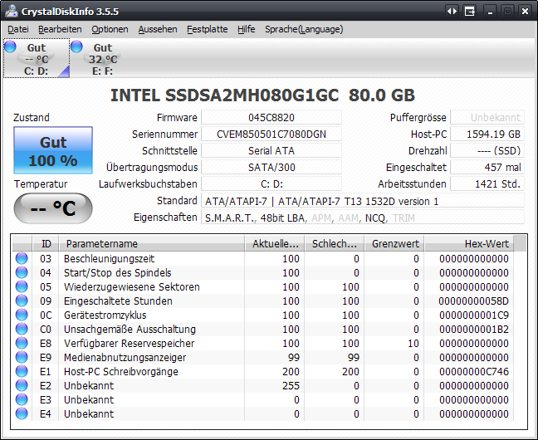The height and width of the screenshot is (440, 538).
Task: Open the Hilfe menu
Action: [x=246, y=30]
